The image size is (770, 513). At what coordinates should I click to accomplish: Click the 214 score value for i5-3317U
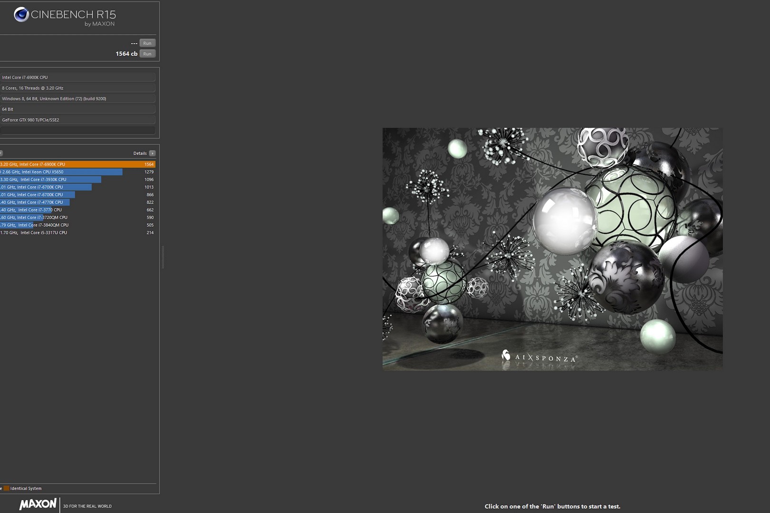coord(150,233)
